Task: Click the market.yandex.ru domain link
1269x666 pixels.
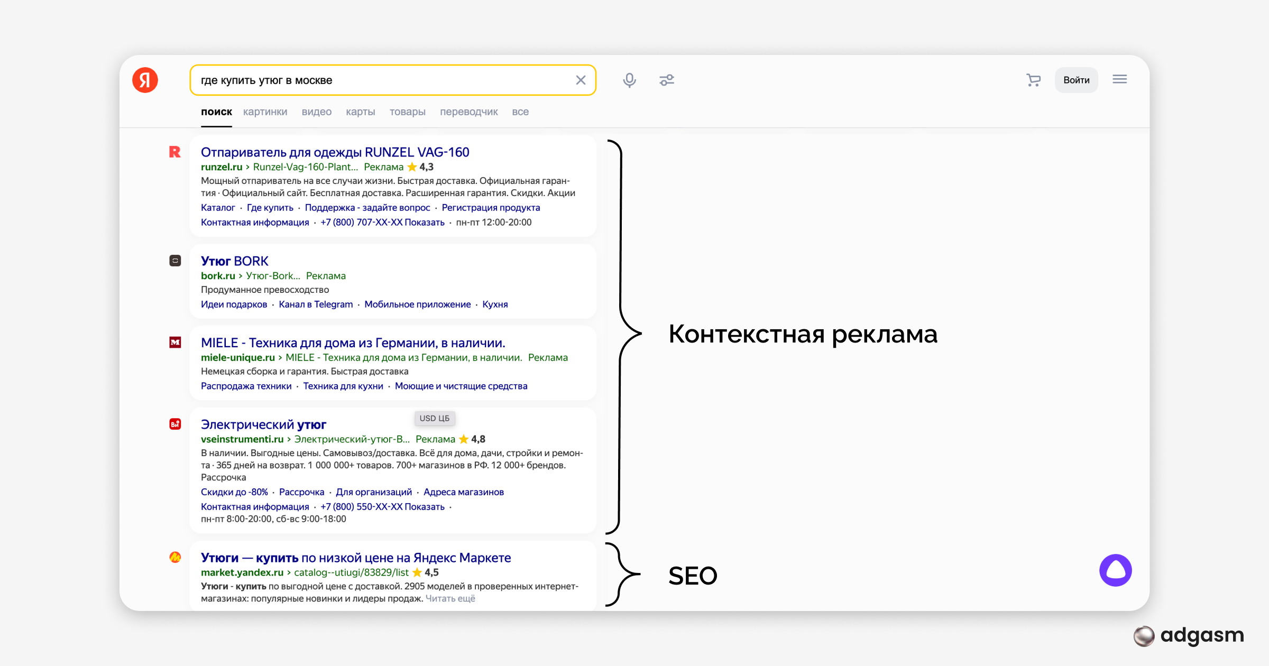Action: (242, 572)
